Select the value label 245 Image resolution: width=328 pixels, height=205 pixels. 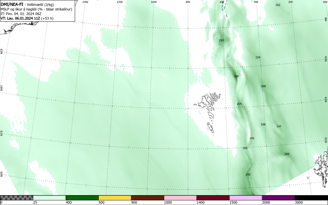(x=248, y=175)
